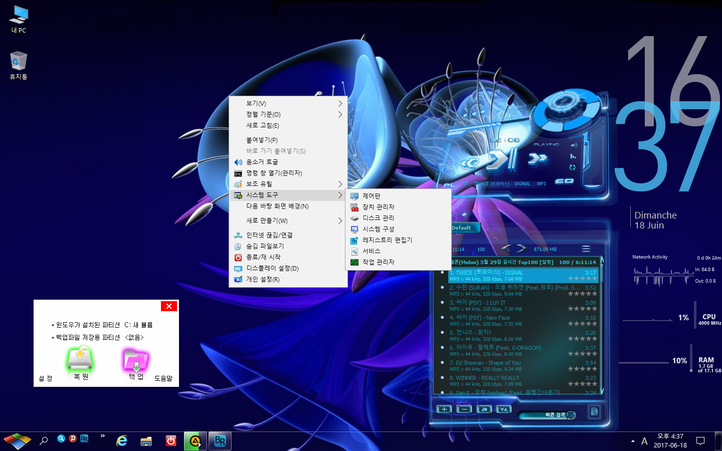Launch Disk Management (디스크 관리)
This screenshot has height=451, width=722.
click(x=398, y=218)
